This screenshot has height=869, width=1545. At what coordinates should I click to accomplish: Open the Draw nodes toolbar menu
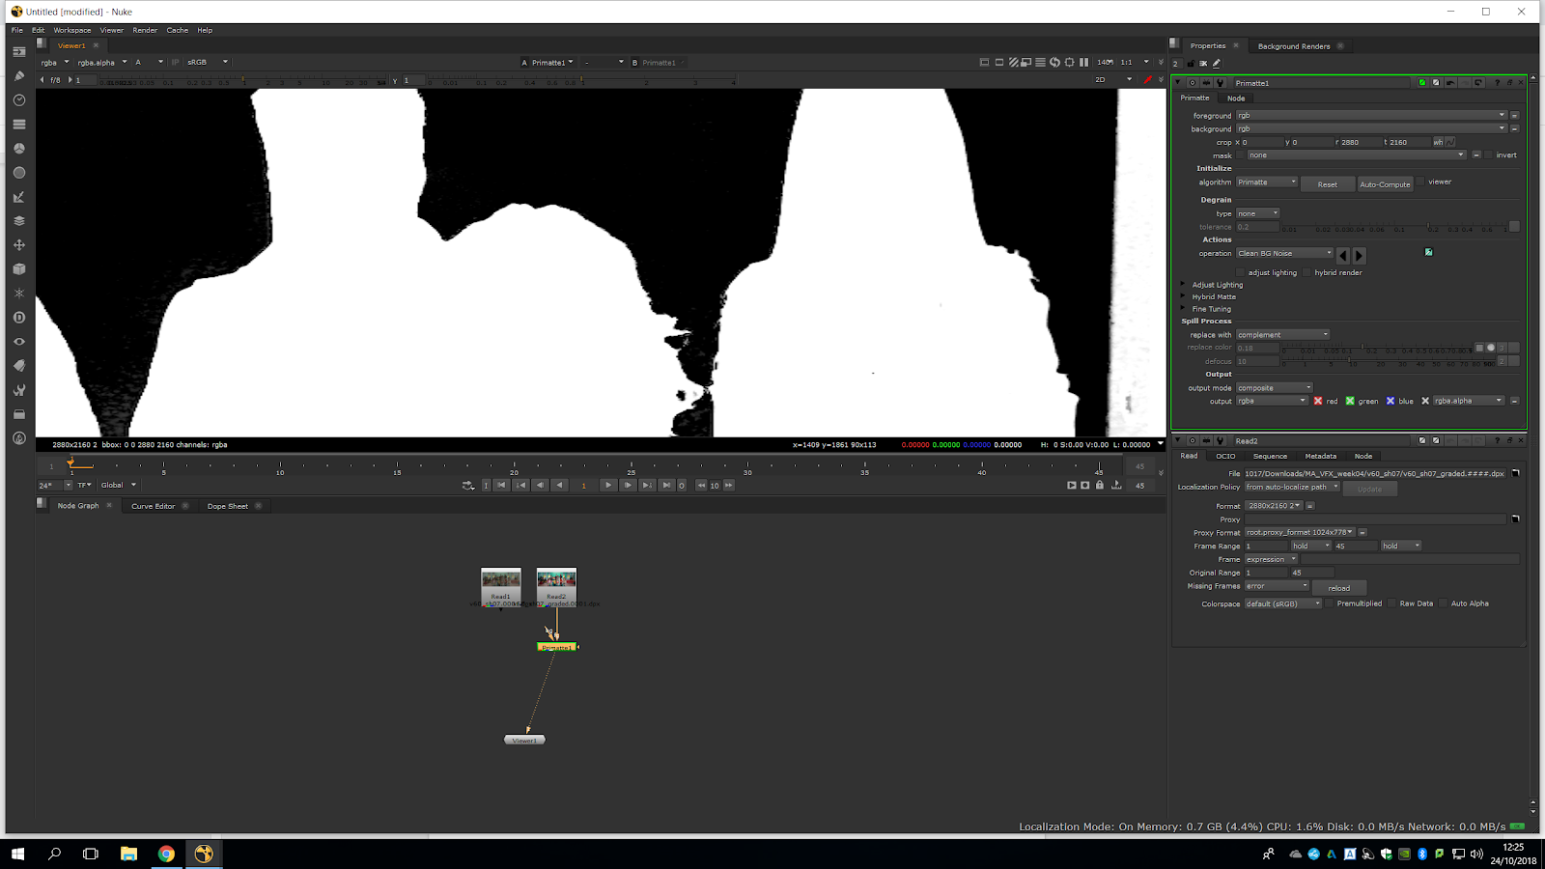[18, 75]
